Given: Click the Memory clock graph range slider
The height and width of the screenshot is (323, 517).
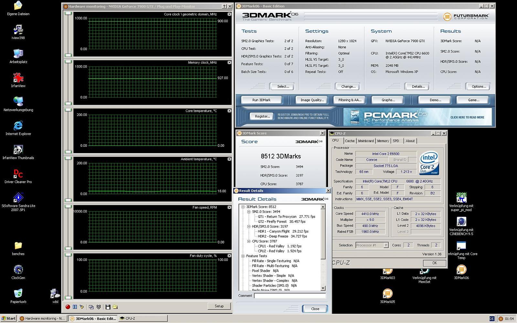Looking at the screenshot, I should [x=68, y=82].
